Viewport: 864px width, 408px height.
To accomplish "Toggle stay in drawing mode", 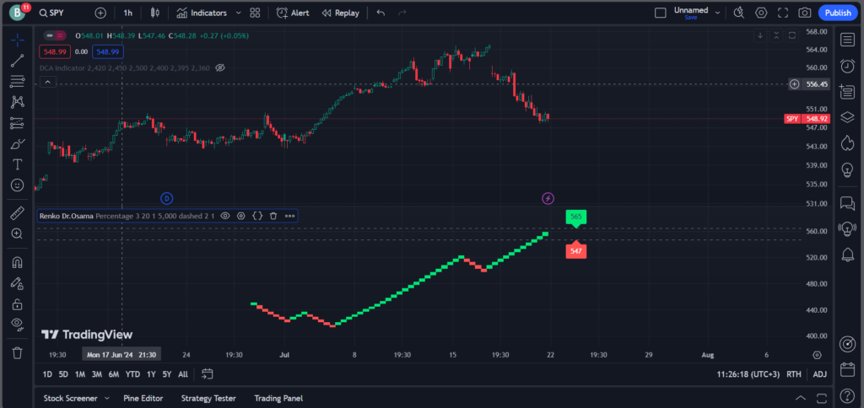I will point(18,283).
